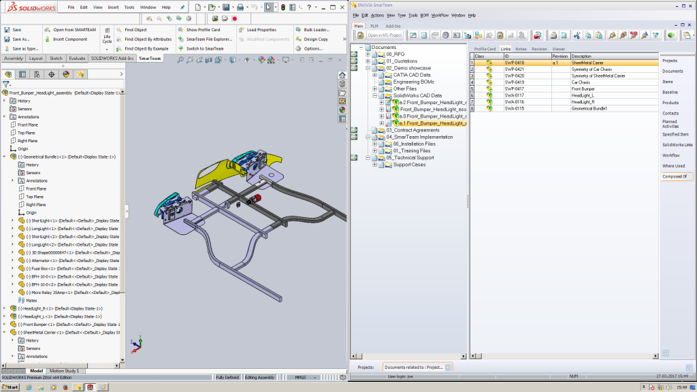Click Show Profile Card button
This screenshot has width=697, height=392.
(199, 30)
